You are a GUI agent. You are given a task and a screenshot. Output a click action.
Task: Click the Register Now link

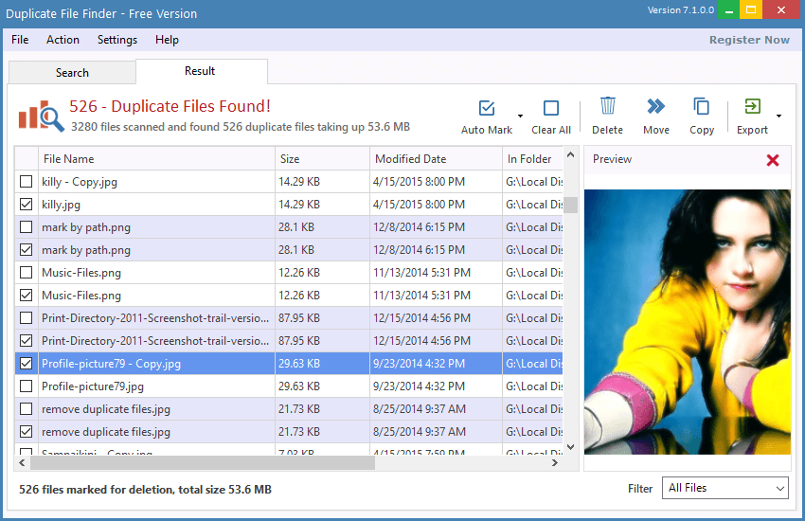point(748,40)
